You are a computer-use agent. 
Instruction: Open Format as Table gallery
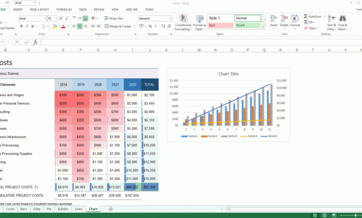coord(199,22)
